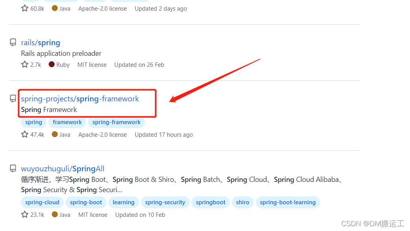Screen dimensions: 410x231
Task: Select the 'shiro' topic tag
Action: [x=243, y=202]
